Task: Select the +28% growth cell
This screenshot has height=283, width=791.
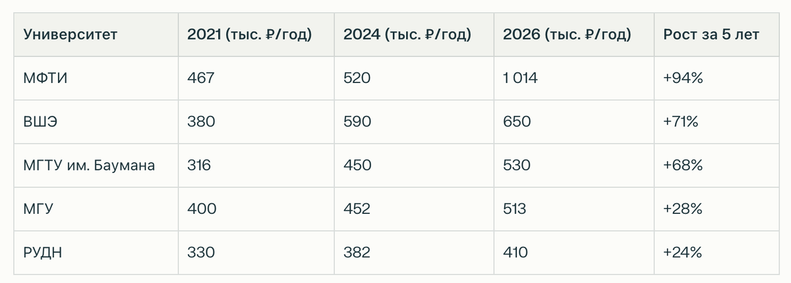Action: [x=683, y=209]
